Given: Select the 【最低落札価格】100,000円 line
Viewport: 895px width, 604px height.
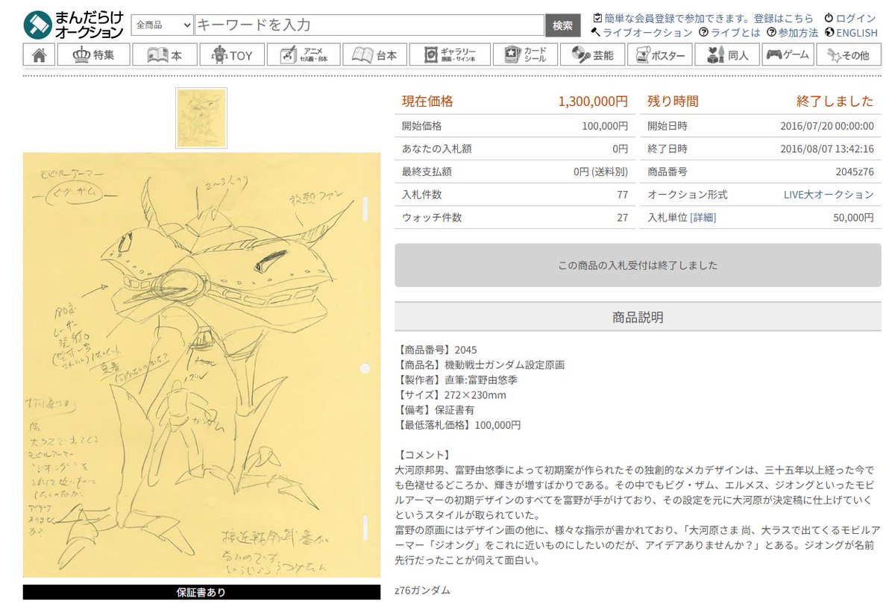Looking at the screenshot, I should point(458,425).
